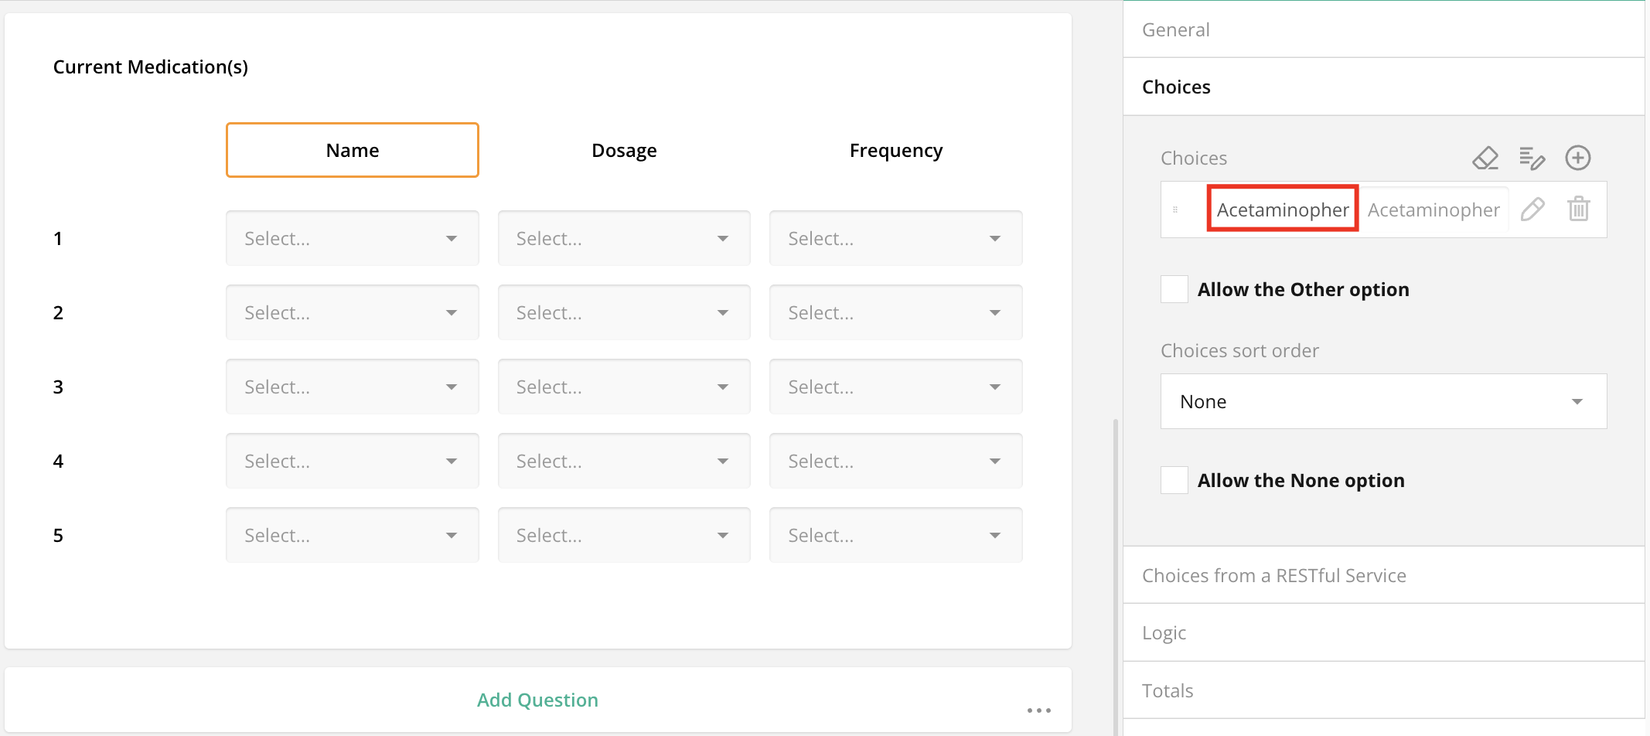
Task: Open the Choices sort order dropdown
Action: 1382,401
